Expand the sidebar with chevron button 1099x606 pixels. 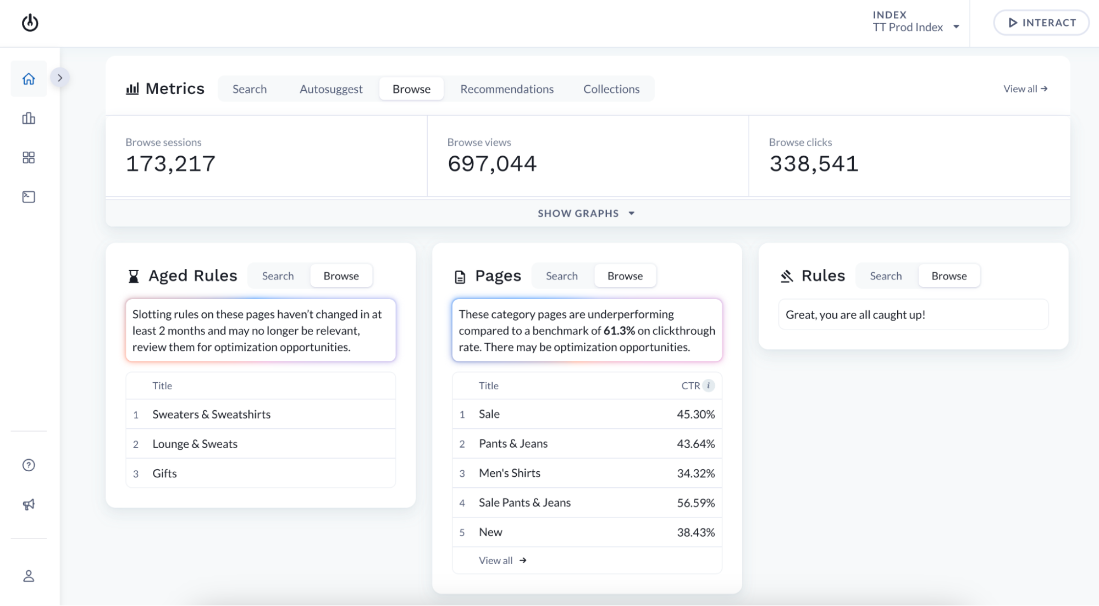tap(60, 78)
